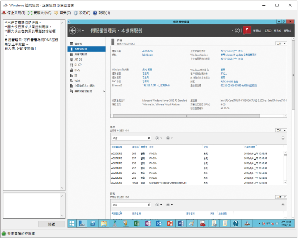Open WDS role page in sidebar

pyautogui.click(x=86, y=81)
